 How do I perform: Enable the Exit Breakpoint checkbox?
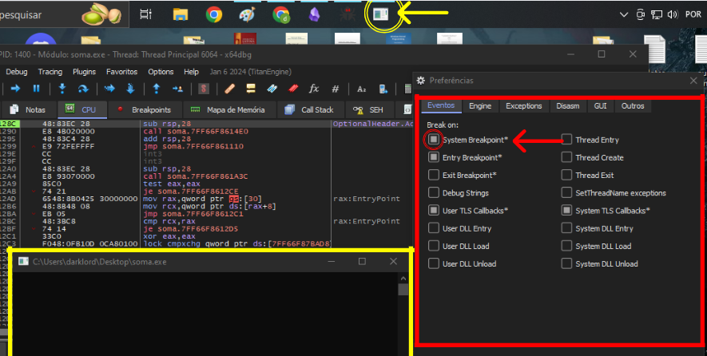pyautogui.click(x=434, y=175)
